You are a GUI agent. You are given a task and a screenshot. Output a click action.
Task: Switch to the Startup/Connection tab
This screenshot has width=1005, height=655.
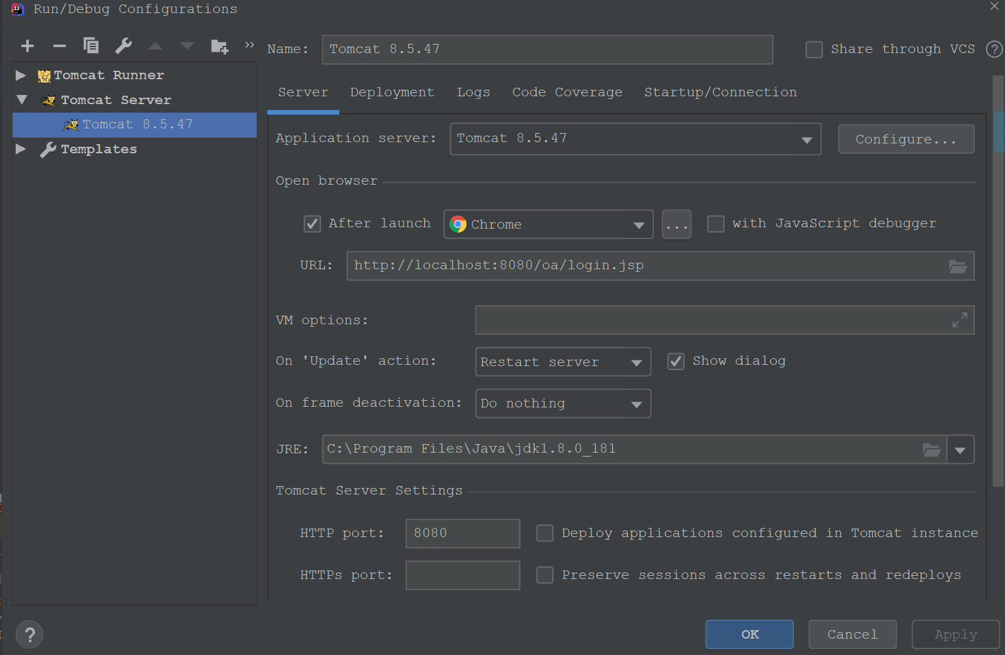pos(721,92)
